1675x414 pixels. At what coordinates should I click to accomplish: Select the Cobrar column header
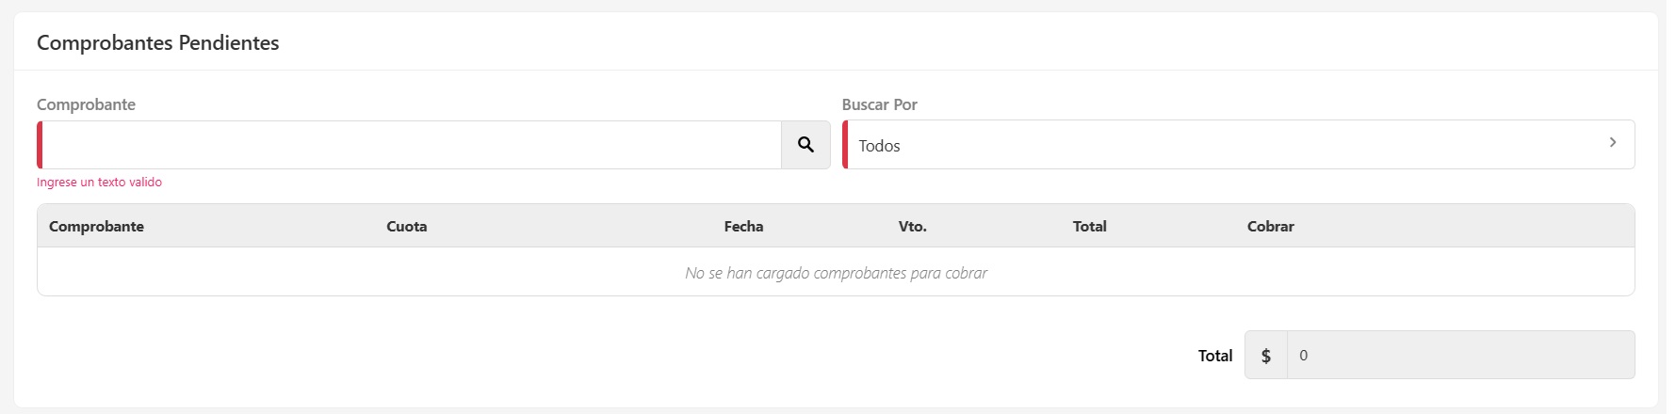point(1270,227)
